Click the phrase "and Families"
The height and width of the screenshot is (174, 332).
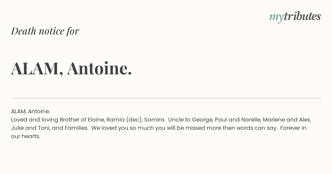point(69,128)
